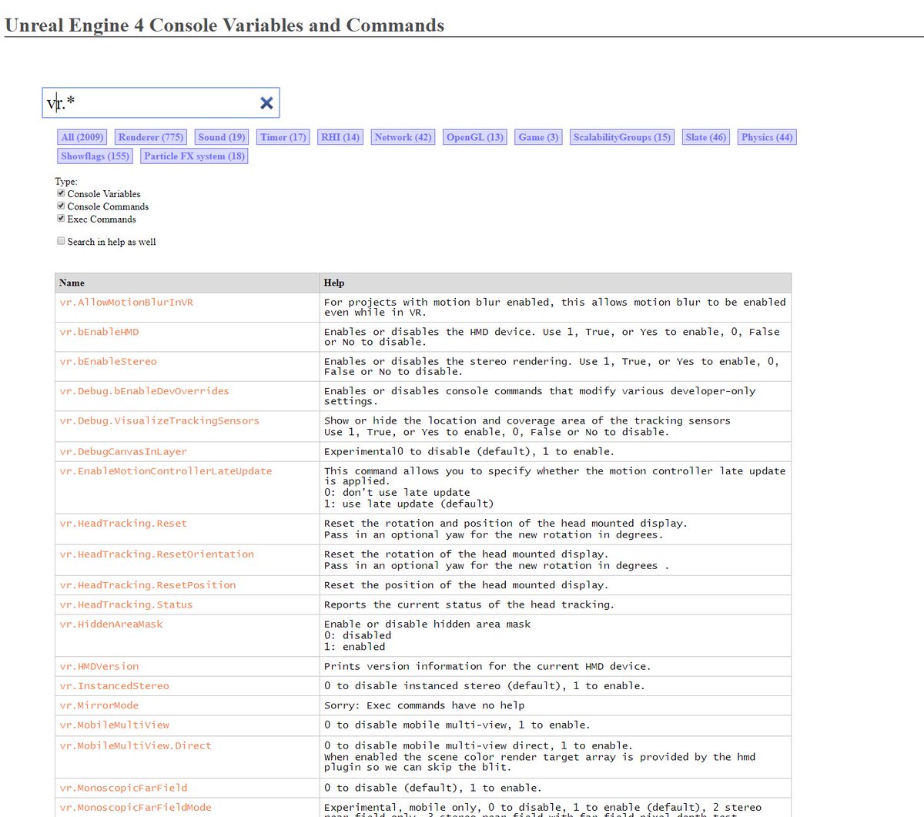Viewport: 924px width, 817px height.
Task: Filter by OpenGL (13)
Action: 475,137
